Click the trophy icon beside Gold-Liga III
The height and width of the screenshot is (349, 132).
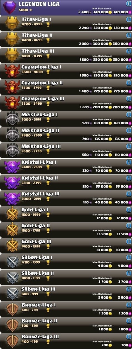(48, 247)
